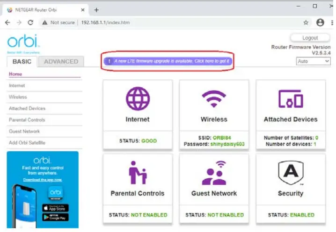Click the Security tile label
This screenshot has height=232, width=336.
(x=291, y=194)
